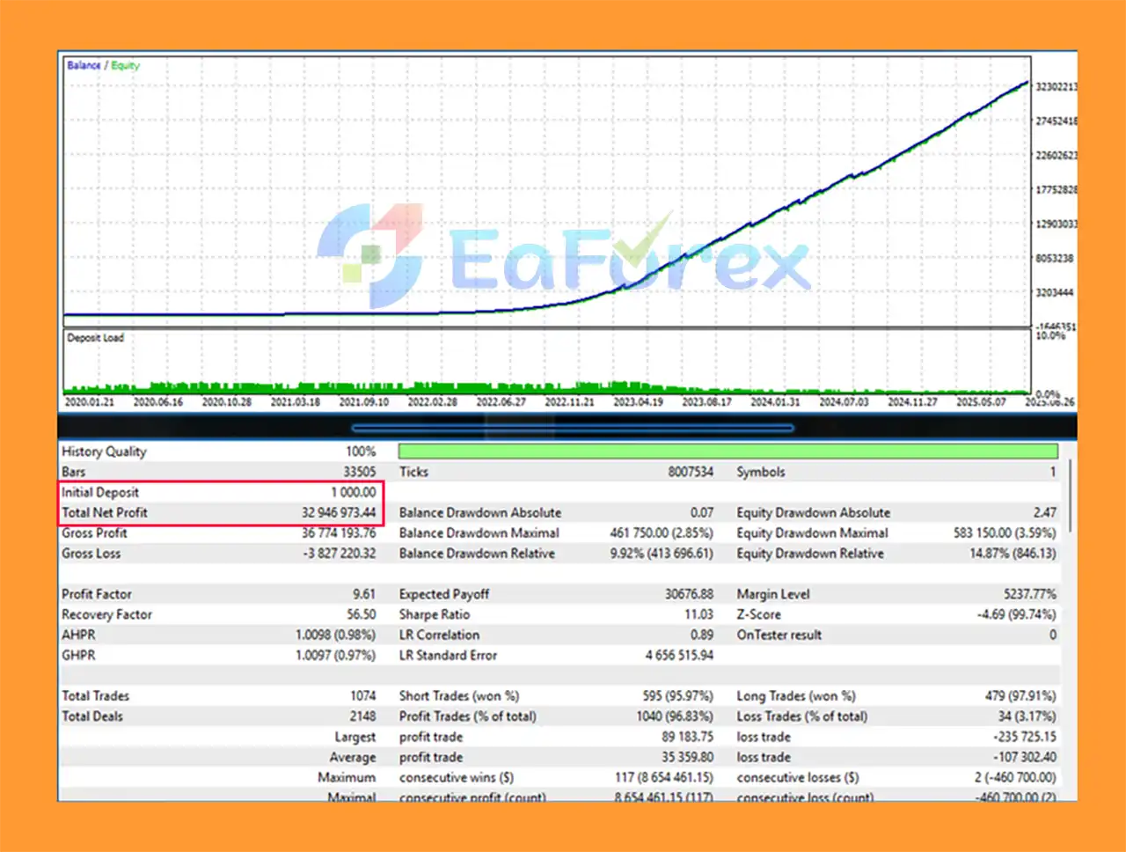Click the GHPR value 1.0097 (0.97%)

coord(335,655)
